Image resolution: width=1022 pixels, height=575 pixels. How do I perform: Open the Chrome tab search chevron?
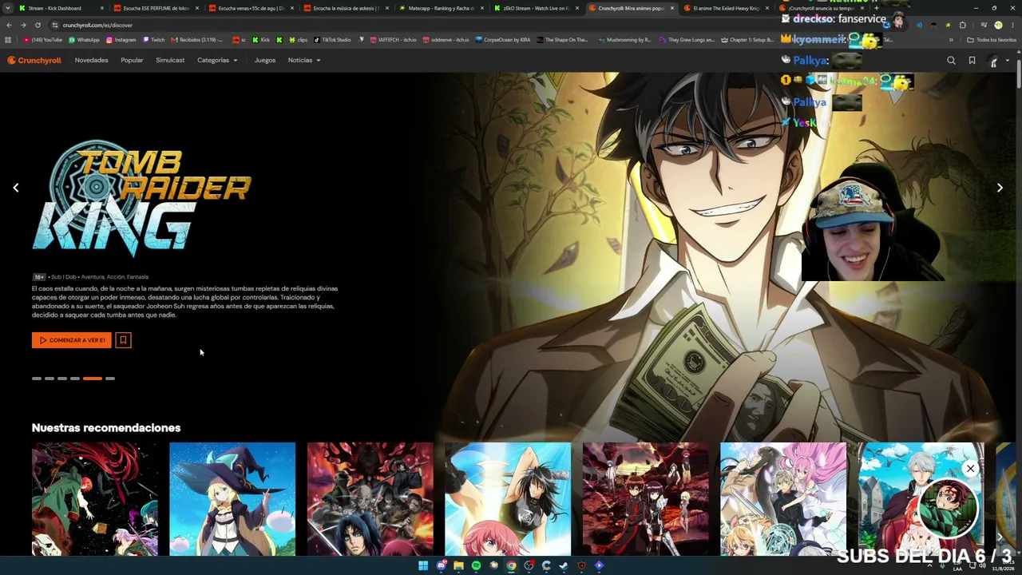click(9, 8)
